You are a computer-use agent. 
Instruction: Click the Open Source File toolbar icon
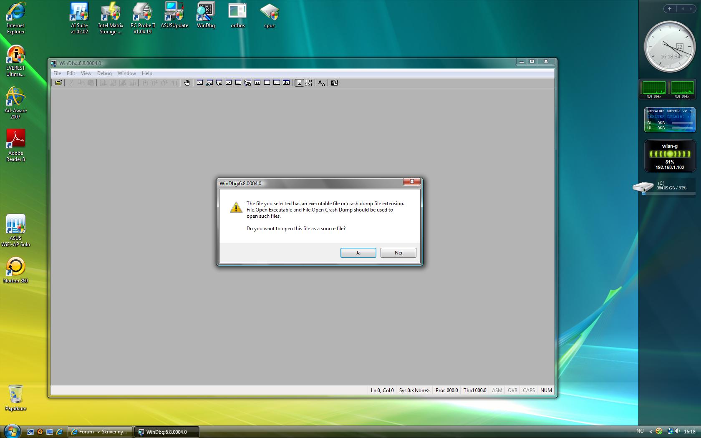tap(58, 83)
